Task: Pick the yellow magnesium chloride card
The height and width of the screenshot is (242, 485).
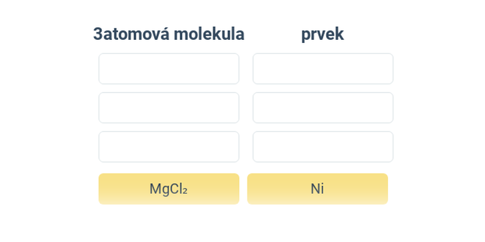Action: point(169,189)
